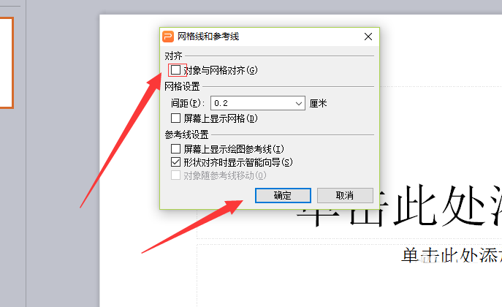Check 屏幕上显示绘图参考线 option
The height and width of the screenshot is (307, 502).
(x=175, y=148)
